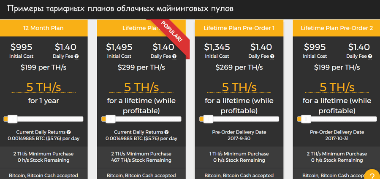This screenshot has height=179, width=380.
Task: Click the Pre-Order 1 hashrate slider handle
Action: (208, 119)
